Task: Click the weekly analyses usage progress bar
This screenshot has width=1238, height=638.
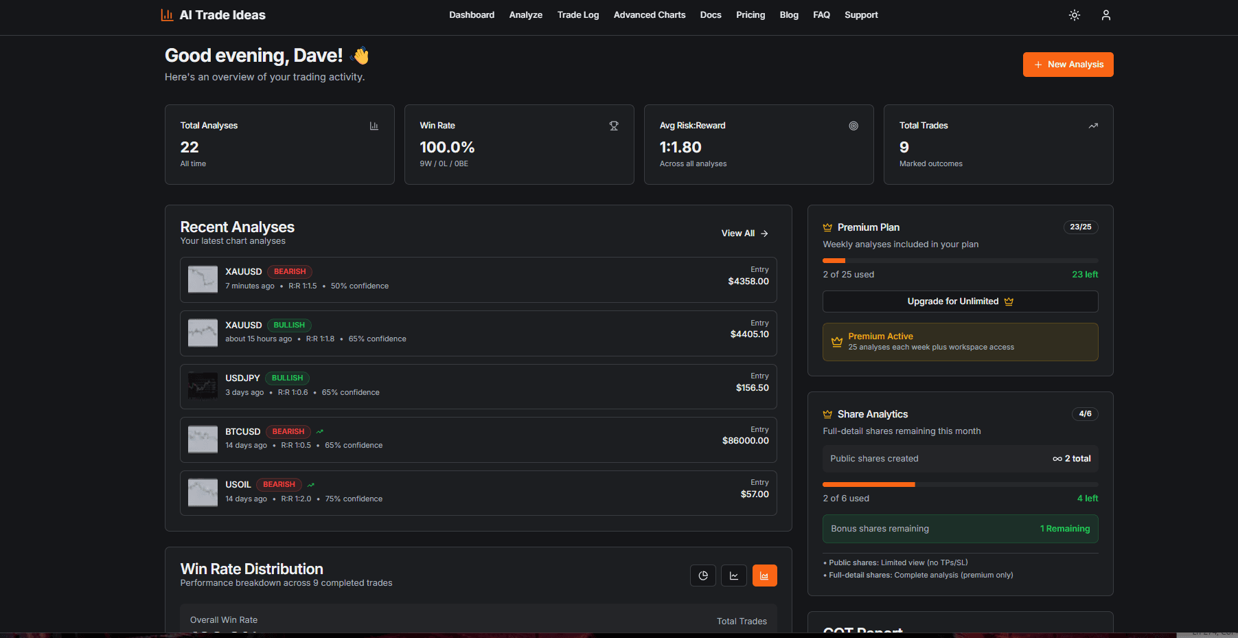Action: (x=960, y=261)
